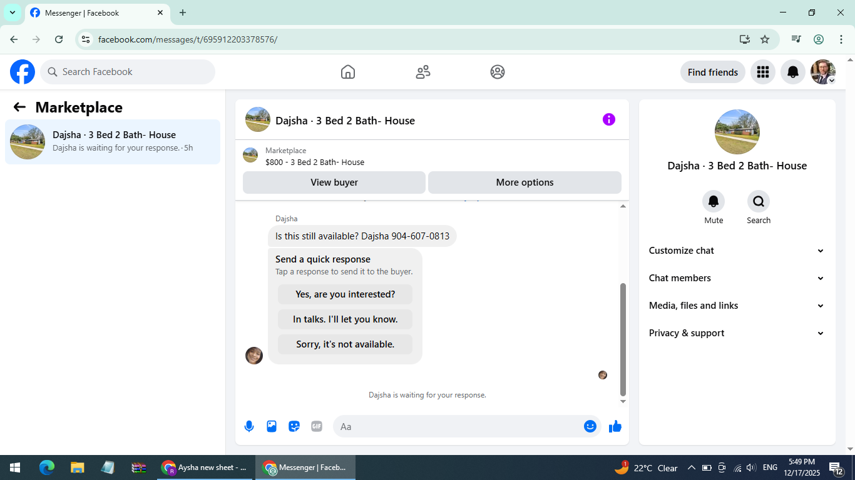Open WinRAR from taskbar

coord(138,467)
